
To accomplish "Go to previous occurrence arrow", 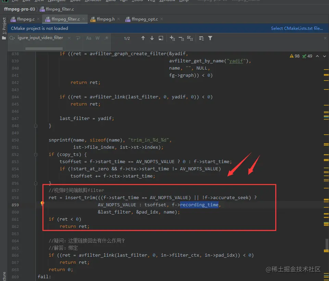I will [143, 38].
